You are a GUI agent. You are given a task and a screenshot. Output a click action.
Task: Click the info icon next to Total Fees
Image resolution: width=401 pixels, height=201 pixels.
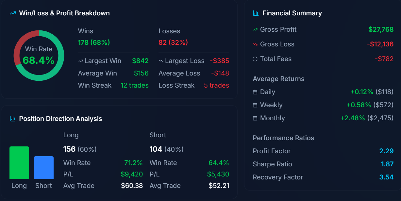[x=255, y=59]
